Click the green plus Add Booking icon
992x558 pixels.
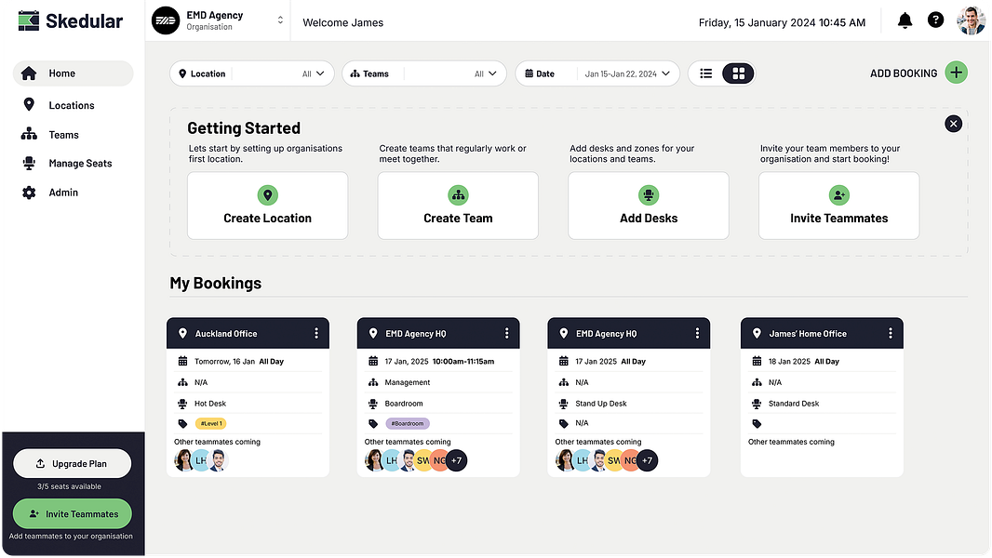956,73
